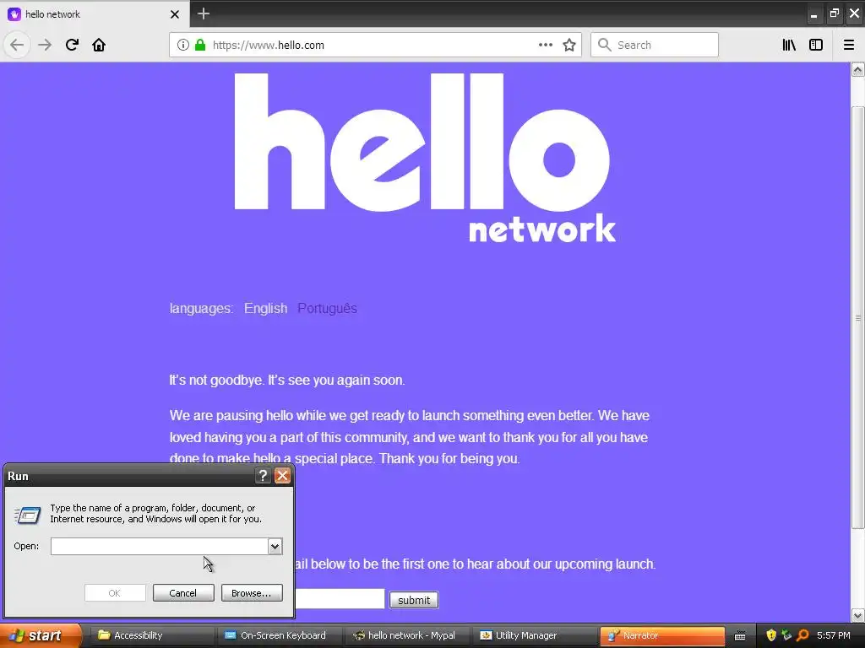Bookmark this page with the star
This screenshot has height=648, width=865.
click(569, 45)
